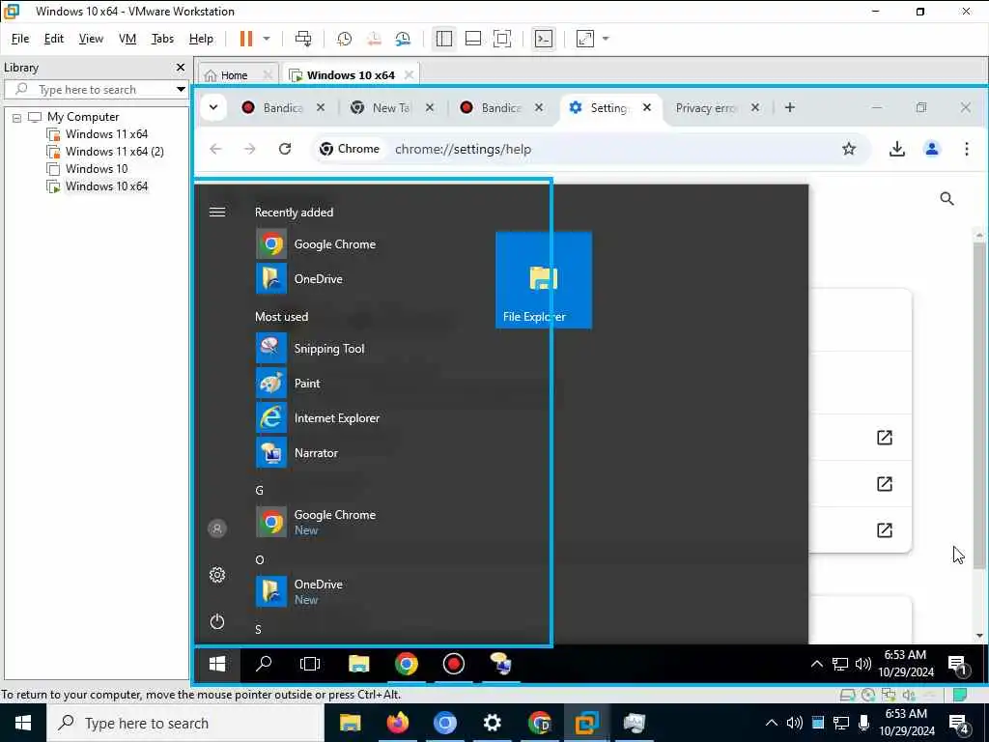
Task: Click the Chrome address bar URL
Action: (463, 149)
